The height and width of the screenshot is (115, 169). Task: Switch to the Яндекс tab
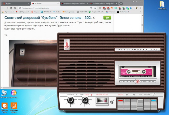click(16, 4)
